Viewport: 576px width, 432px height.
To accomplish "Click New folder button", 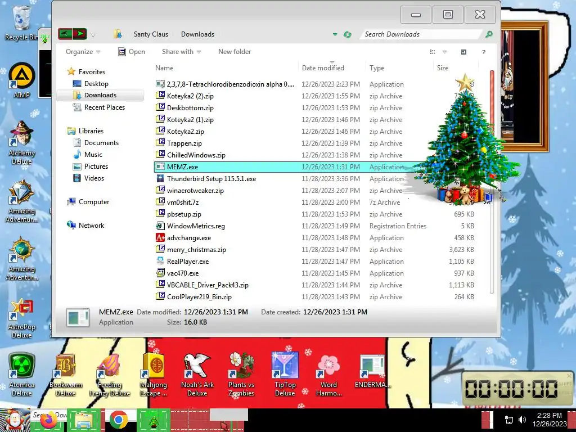I will [235, 52].
